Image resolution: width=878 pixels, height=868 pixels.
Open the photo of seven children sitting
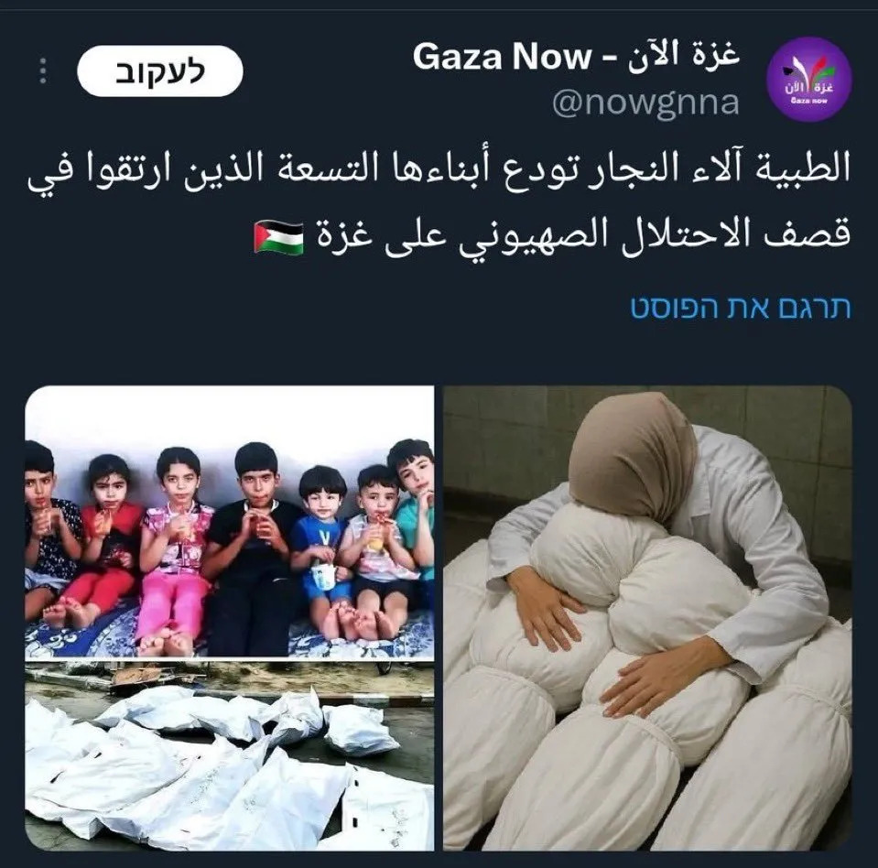coord(229,521)
